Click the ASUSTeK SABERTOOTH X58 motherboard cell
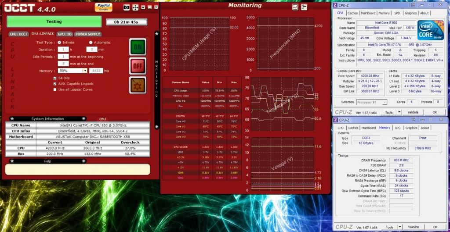Screen dimensions: 450x232 click(x=93, y=137)
